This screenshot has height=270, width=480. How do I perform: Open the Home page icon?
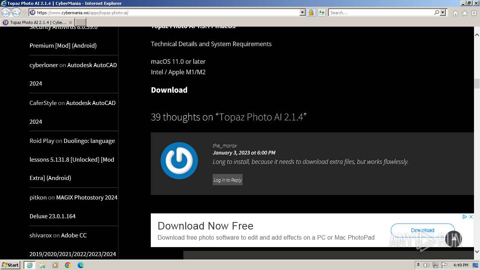pos(455,13)
